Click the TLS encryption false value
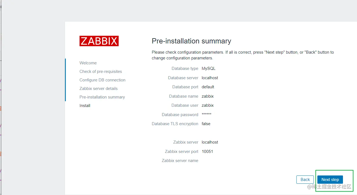357x195 pixels. pyautogui.click(x=206, y=124)
